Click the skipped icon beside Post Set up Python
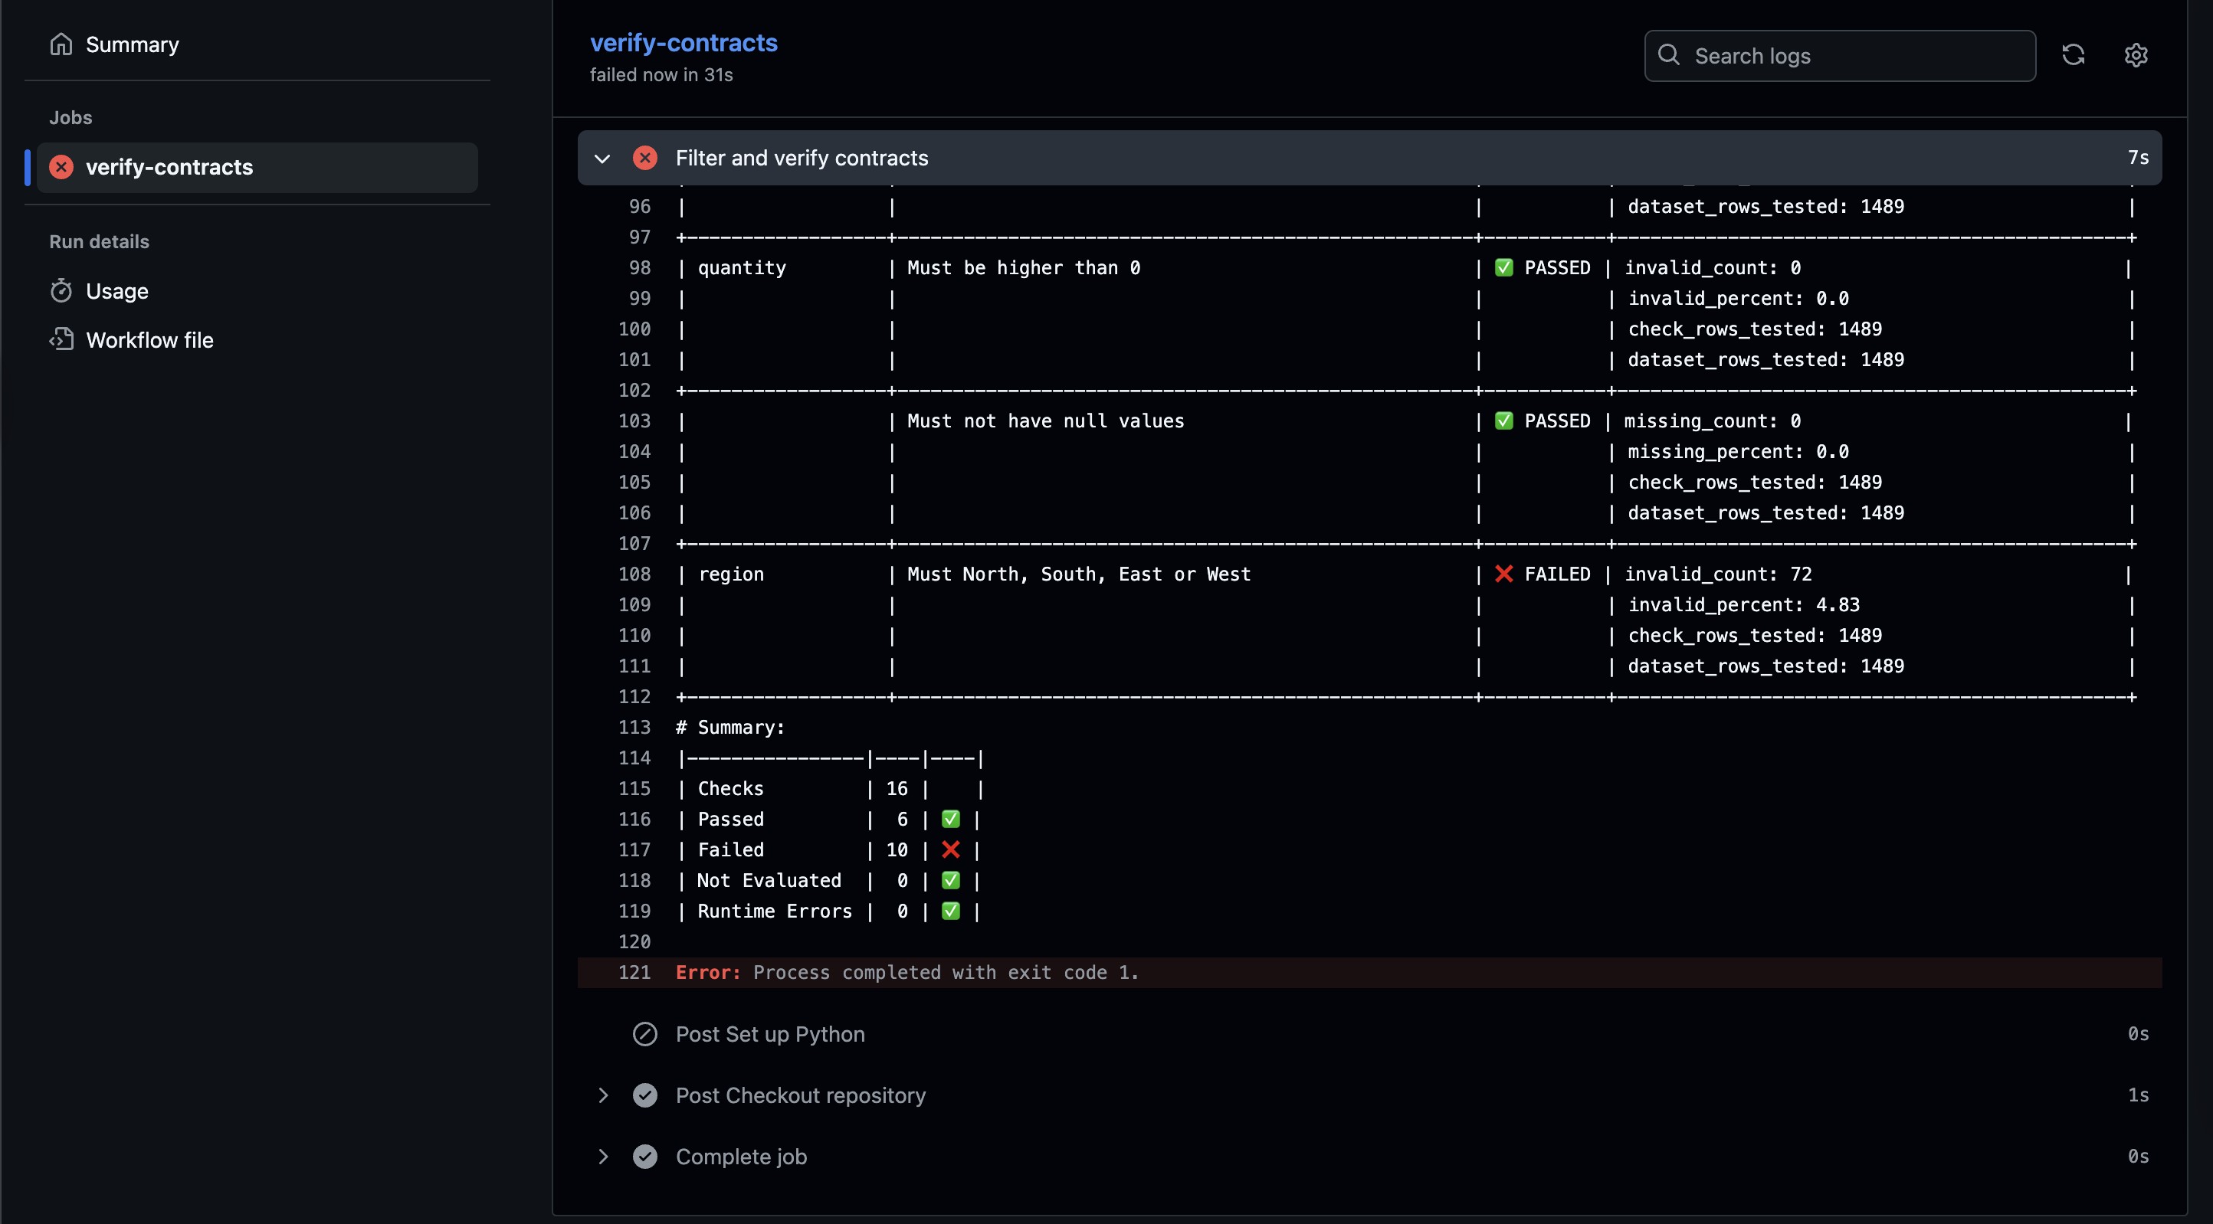 (x=645, y=1033)
